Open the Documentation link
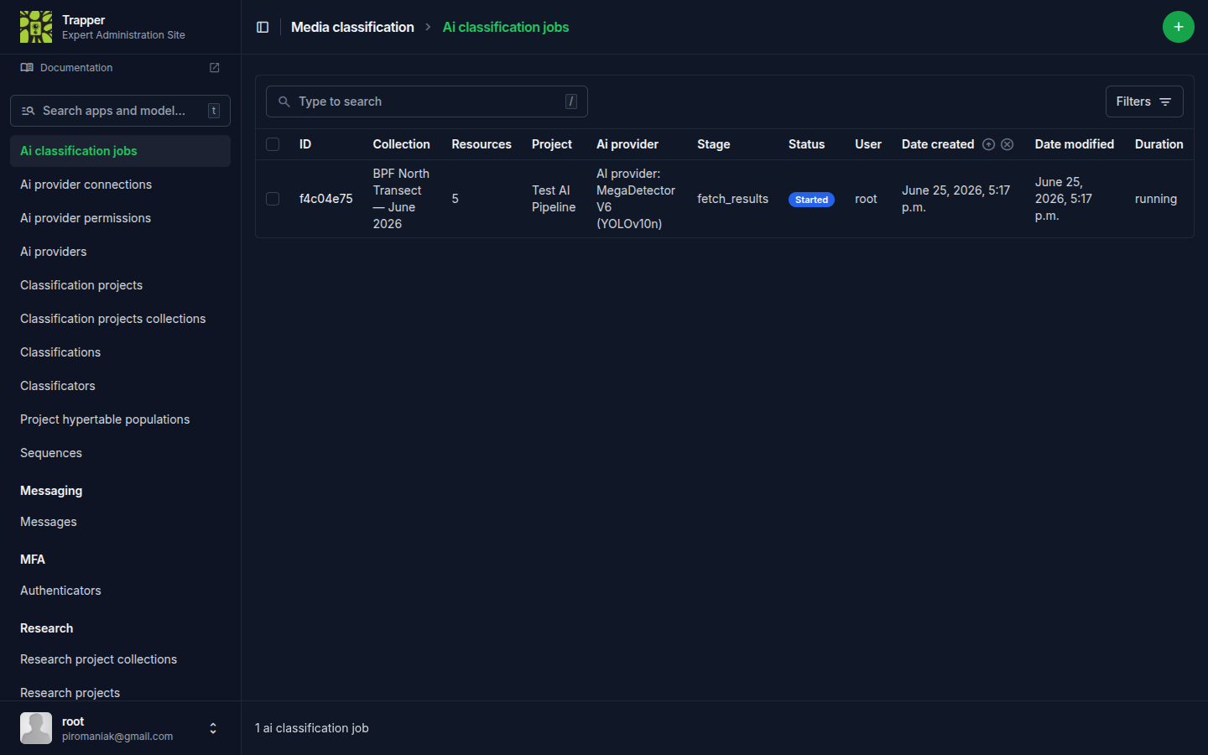Viewport: 1208px width, 755px height. click(76, 67)
